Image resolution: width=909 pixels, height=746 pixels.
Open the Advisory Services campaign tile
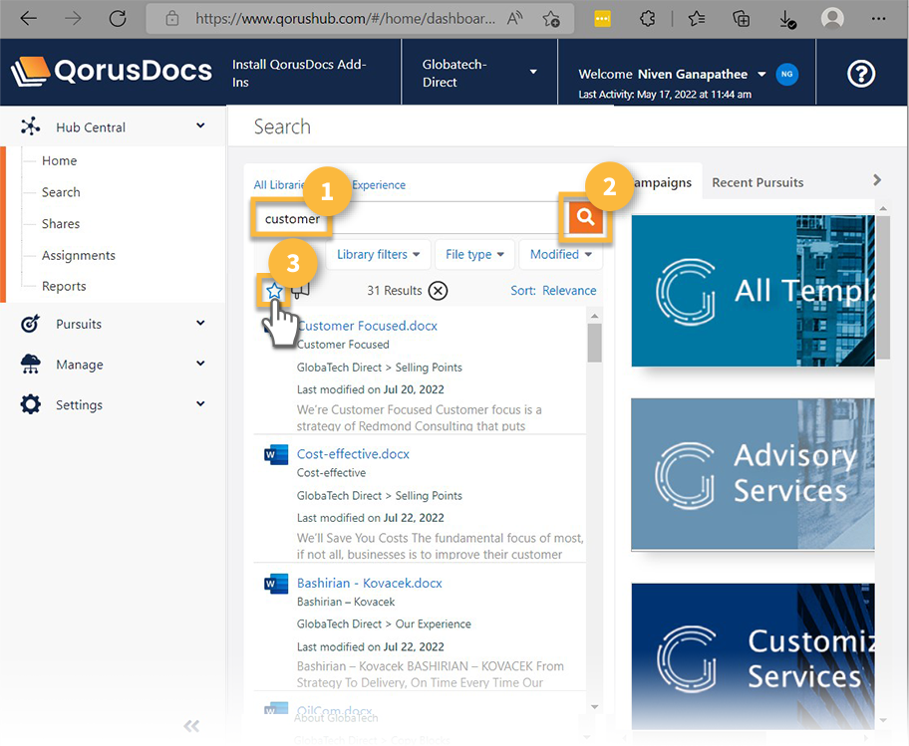tap(754, 473)
